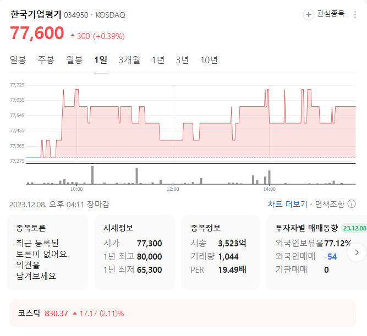Viewport: 367px width, 336px height.
Task: Open the 차트 더보기 link
Action: pos(287,204)
